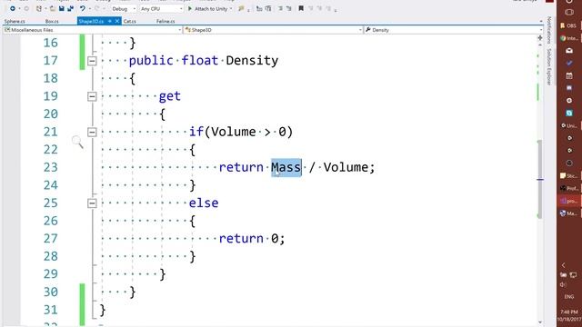Collapse the else block at line 25
The height and width of the screenshot is (327, 582).
(92, 203)
